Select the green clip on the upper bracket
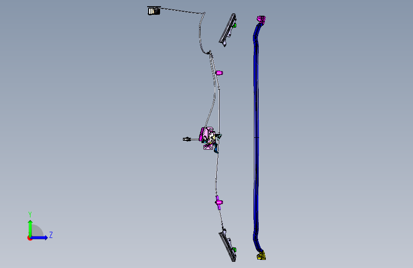The width and height of the screenshot is (413, 268). (x=235, y=25)
